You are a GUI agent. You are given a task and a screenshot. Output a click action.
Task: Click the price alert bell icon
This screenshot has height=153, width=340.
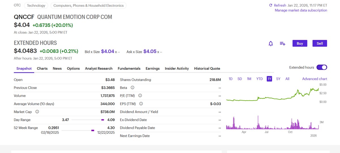271,43
